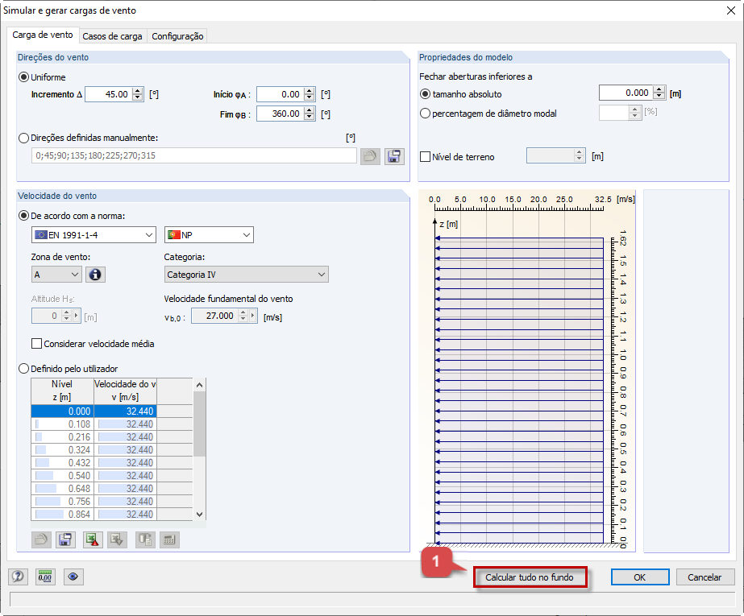Select the Uniforme wind direction option
Viewport: 744px width, 616px height.
pyautogui.click(x=24, y=76)
